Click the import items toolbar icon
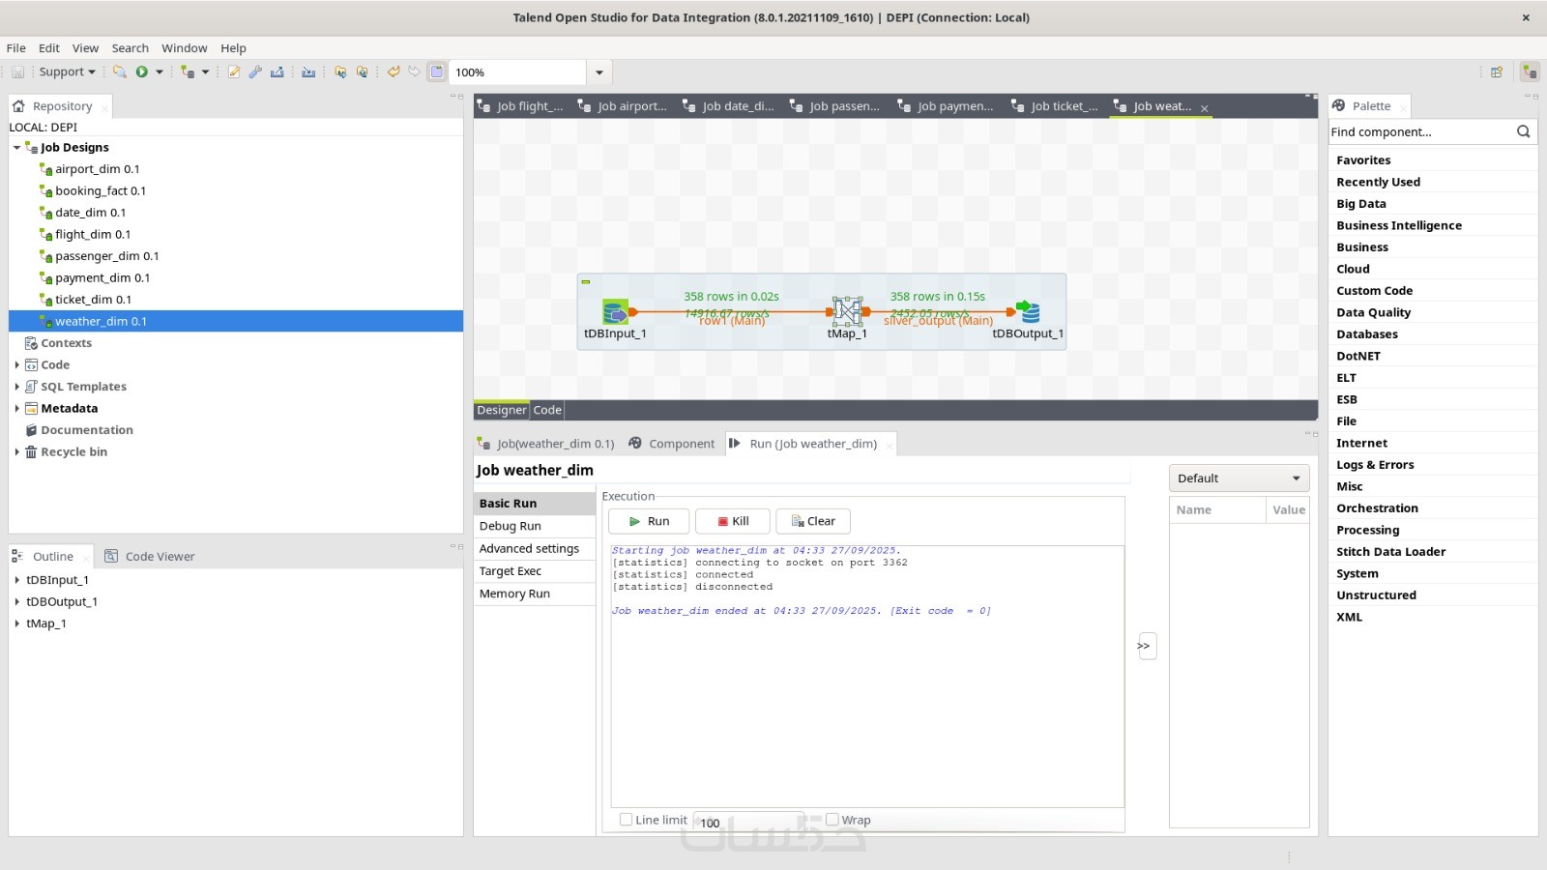The image size is (1547, 870). (308, 72)
